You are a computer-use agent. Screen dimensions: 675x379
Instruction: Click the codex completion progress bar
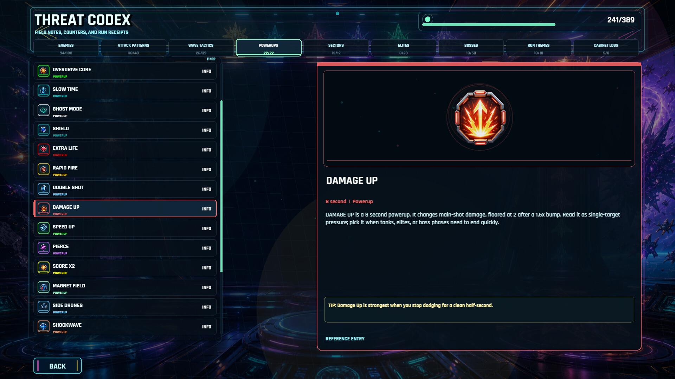489,25
